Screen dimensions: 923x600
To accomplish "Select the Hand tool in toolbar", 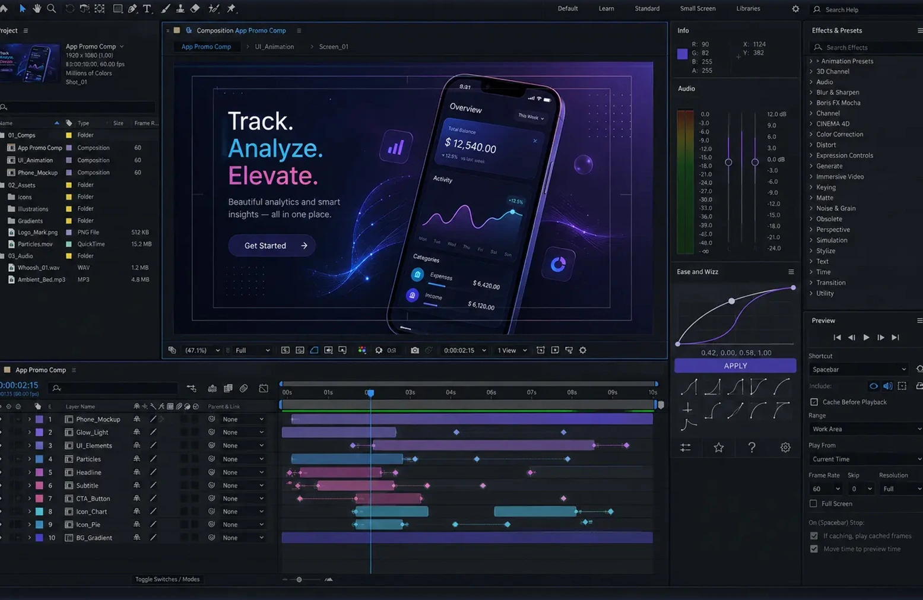I will [x=37, y=8].
